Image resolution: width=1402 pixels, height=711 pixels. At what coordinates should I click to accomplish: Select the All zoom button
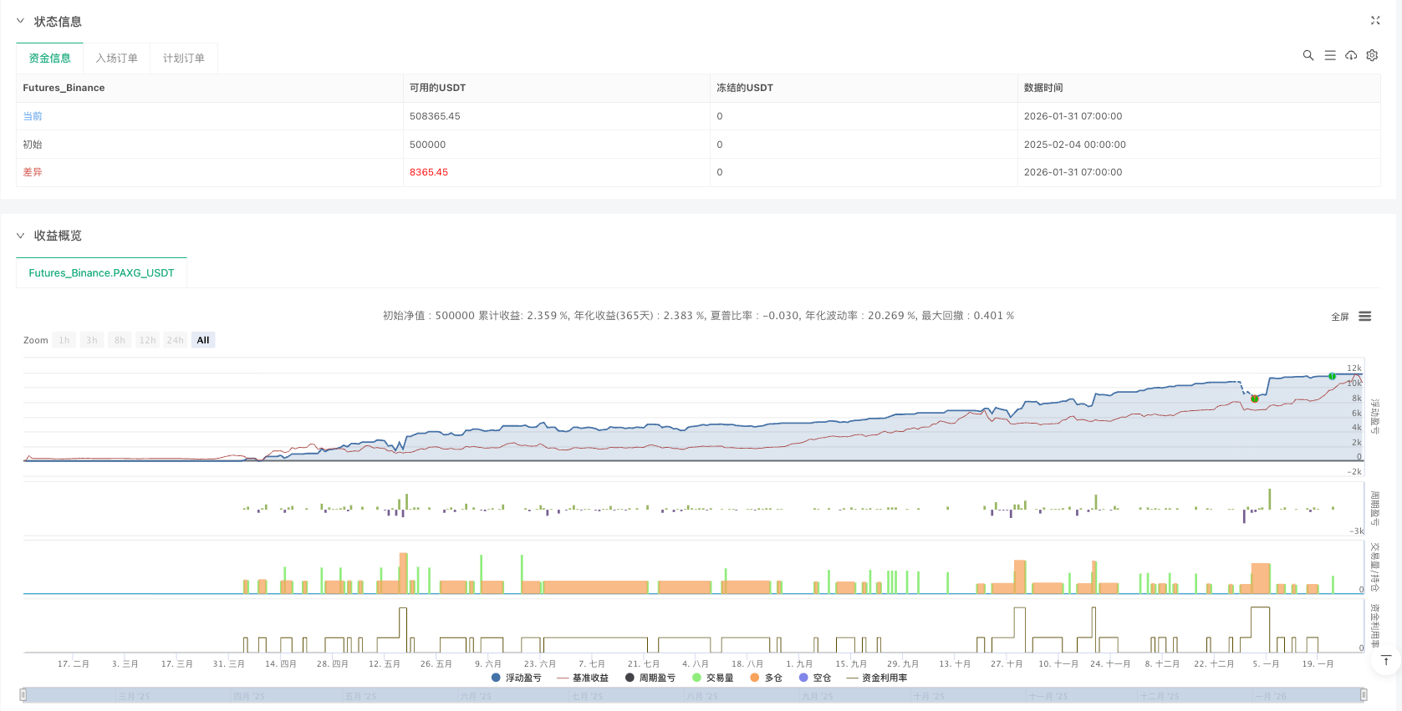[203, 340]
